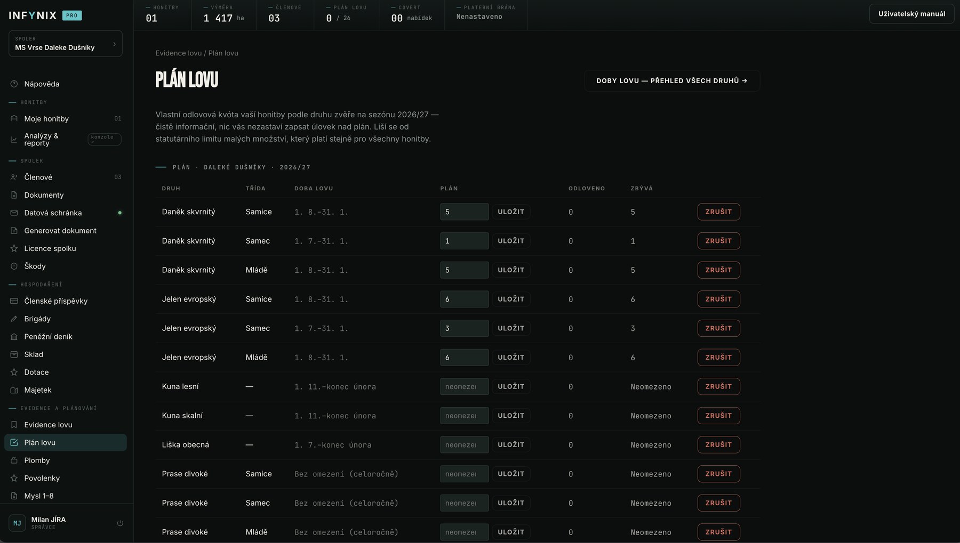Expand the MS Vrse Daleke Dušníky selector
Screen dimensions: 960x543
tap(66, 44)
